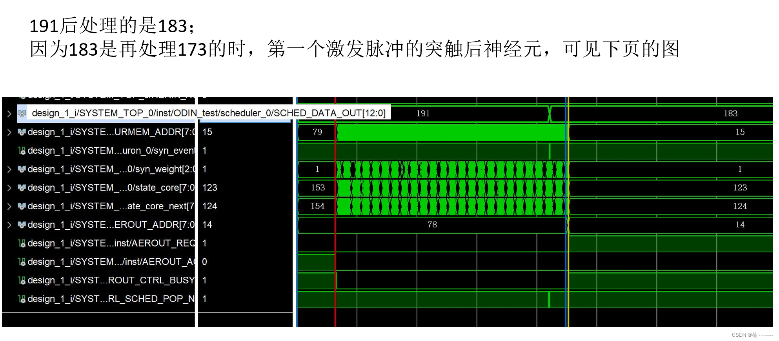Click value 0 of the AEROUT_A row
This screenshot has height=341, width=779.
coord(204,262)
